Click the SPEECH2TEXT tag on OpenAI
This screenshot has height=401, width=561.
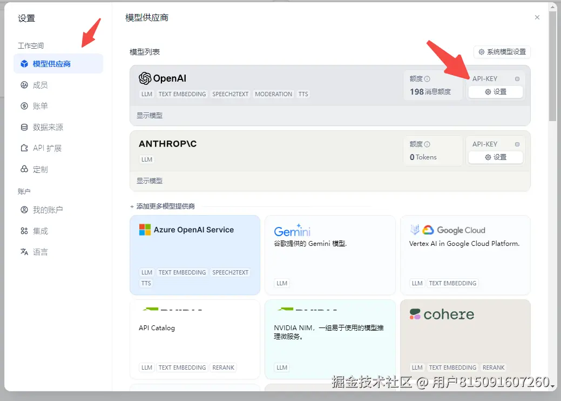230,94
